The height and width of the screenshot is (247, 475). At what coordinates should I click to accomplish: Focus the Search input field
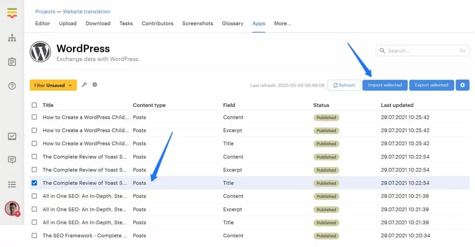point(423,51)
